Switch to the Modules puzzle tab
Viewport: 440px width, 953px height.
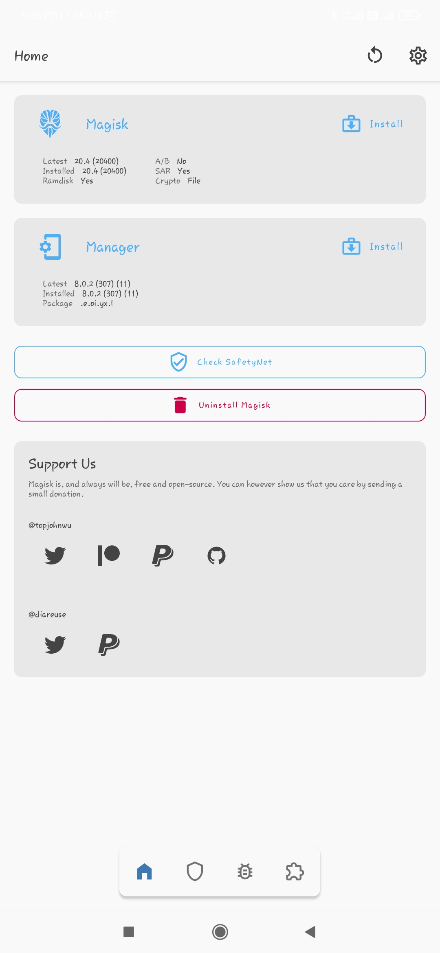(295, 872)
